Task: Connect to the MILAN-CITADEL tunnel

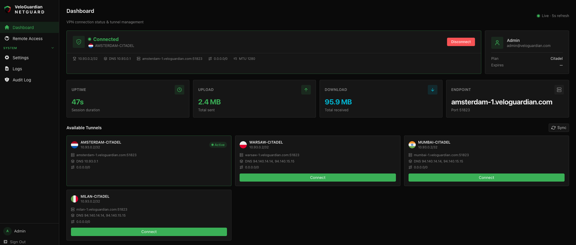Action: pyautogui.click(x=149, y=232)
